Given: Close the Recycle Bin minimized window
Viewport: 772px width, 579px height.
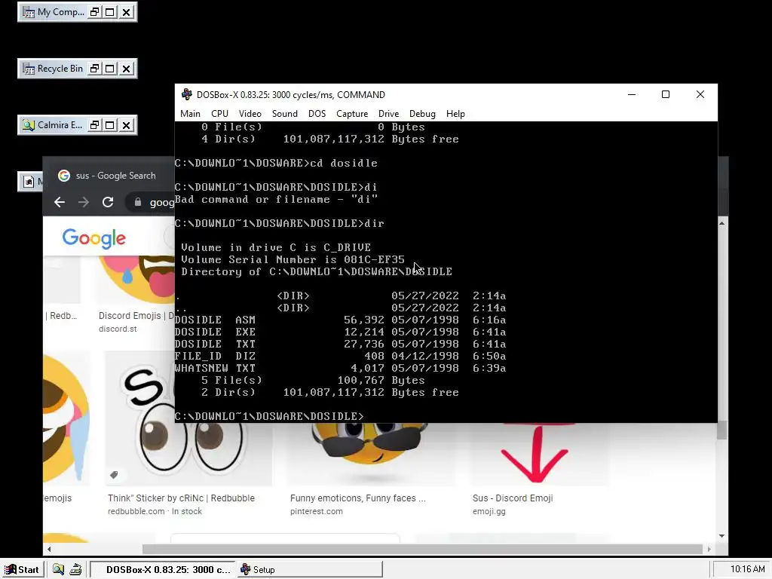Looking at the screenshot, I should 127,69.
